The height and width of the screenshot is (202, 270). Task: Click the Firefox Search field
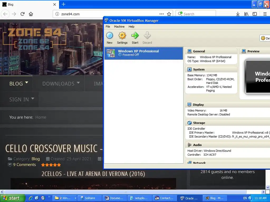pyautogui.click(x=196, y=14)
